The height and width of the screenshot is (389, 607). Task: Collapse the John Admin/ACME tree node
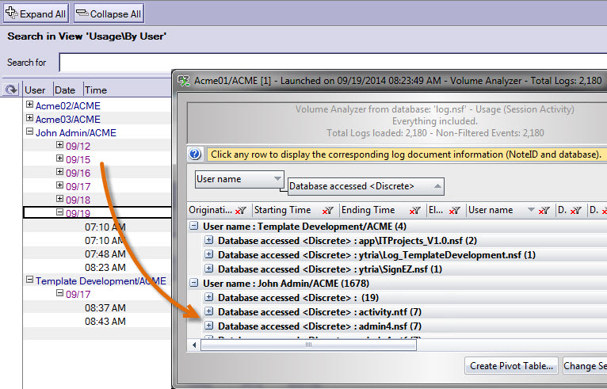click(x=30, y=132)
